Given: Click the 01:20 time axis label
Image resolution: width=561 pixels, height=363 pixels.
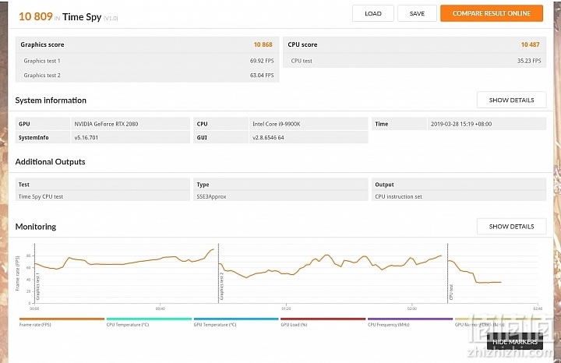Looking at the screenshot, I should tap(286, 308).
